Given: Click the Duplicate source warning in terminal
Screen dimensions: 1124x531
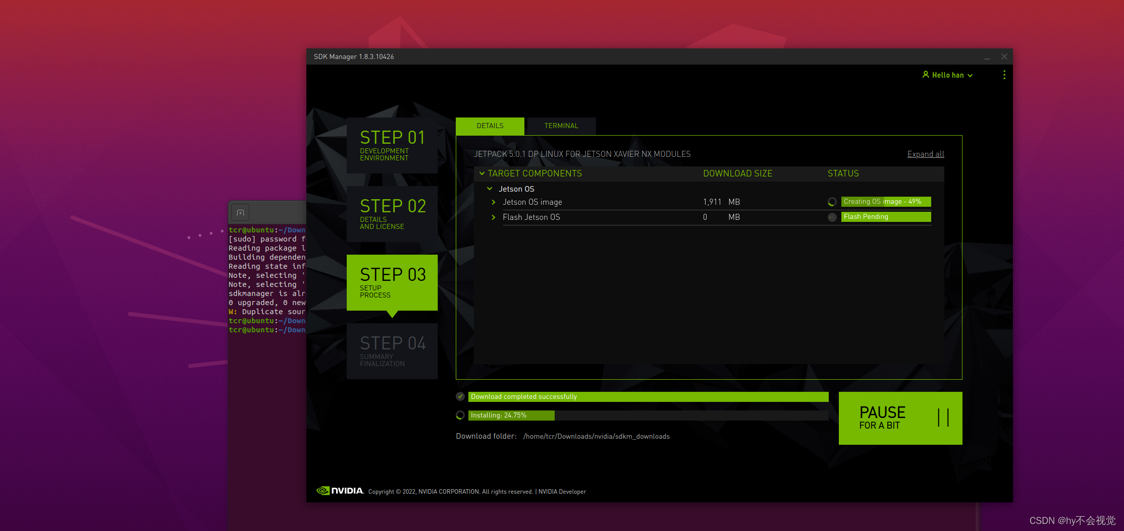Looking at the screenshot, I should coord(267,312).
